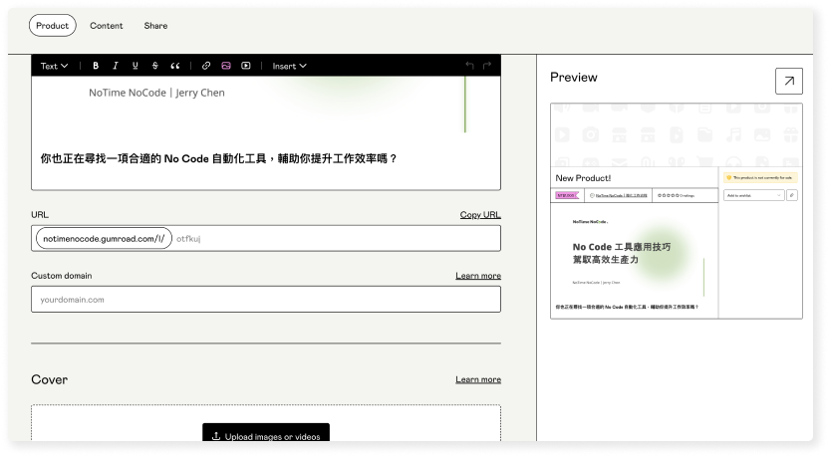
Task: Toggle bold formatting in the editor toolbar
Action: tap(96, 66)
